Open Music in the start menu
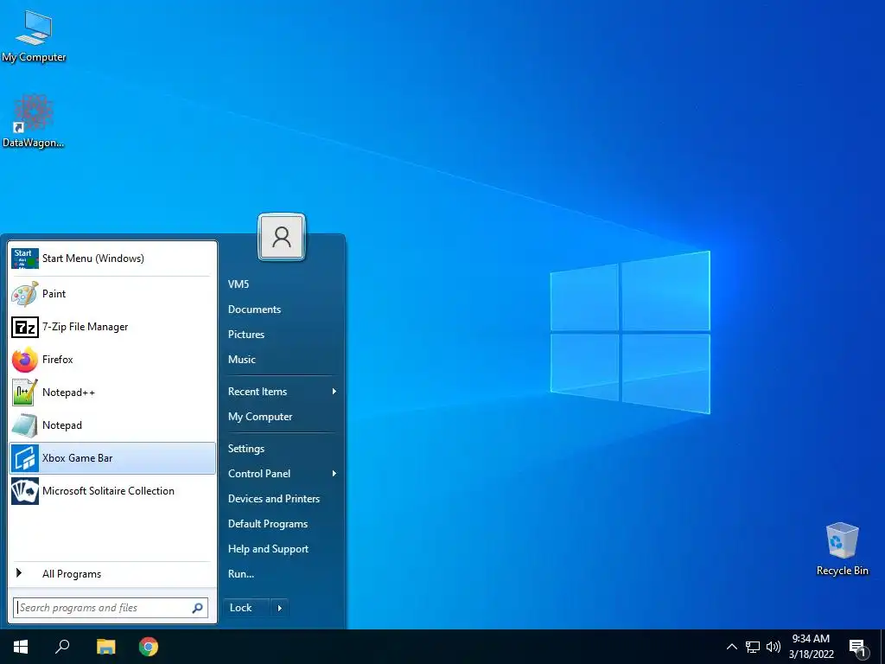 242,359
